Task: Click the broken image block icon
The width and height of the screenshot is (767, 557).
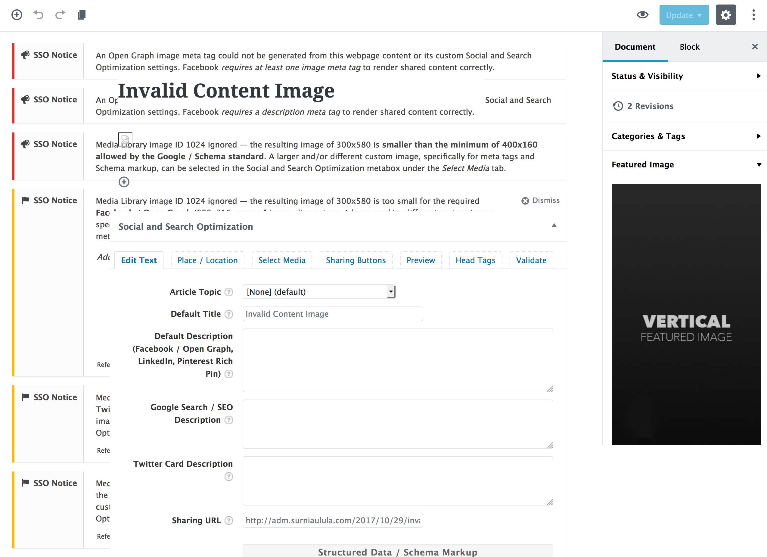Action: [125, 140]
